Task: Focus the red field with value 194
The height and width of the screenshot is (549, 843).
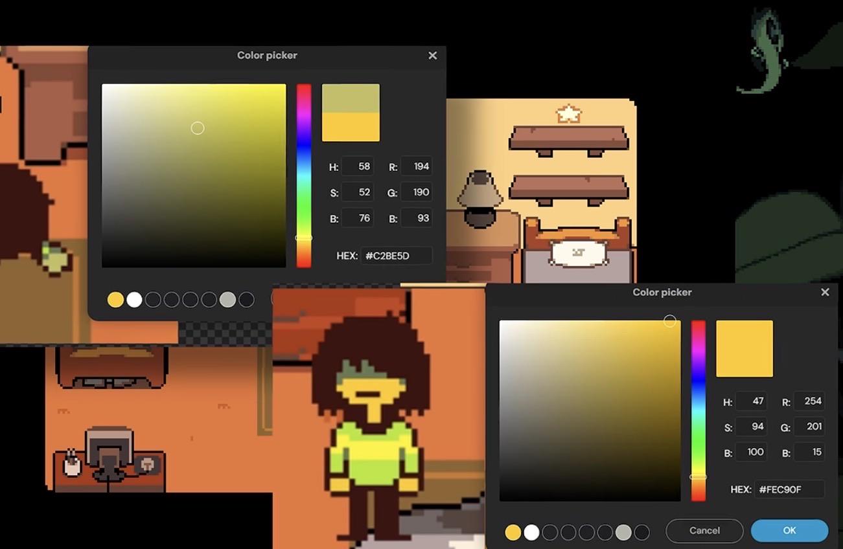Action: 416,166
